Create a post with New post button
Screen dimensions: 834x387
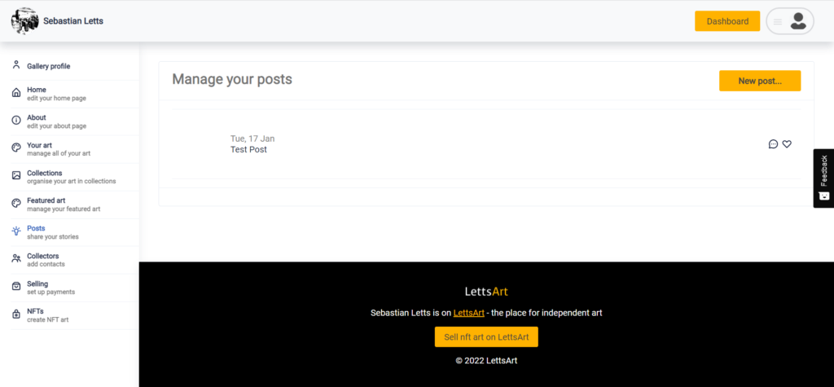point(760,81)
